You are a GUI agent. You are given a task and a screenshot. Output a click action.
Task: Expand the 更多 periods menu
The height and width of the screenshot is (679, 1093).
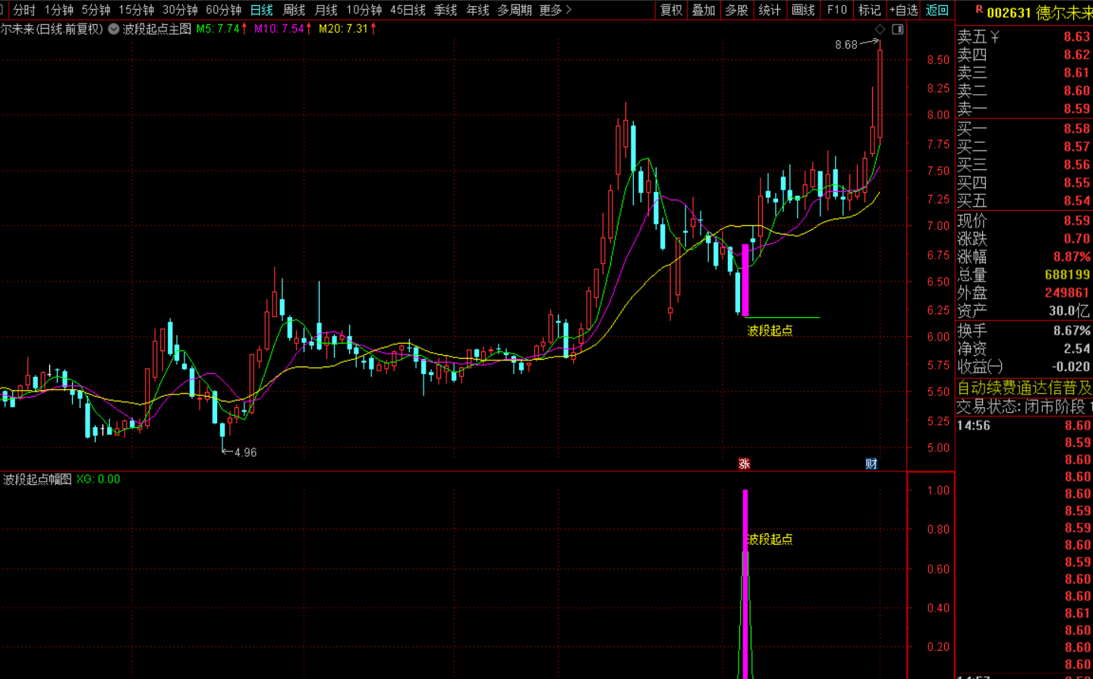coord(555,10)
